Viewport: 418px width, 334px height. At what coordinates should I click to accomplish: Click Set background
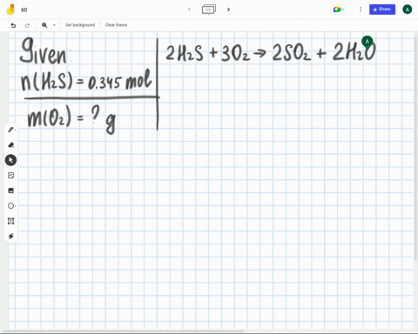80,25
